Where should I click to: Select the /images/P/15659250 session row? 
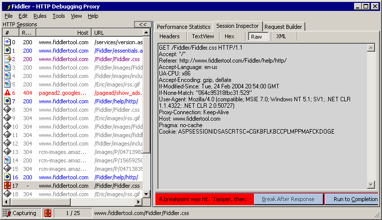pyautogui.click(x=73, y=160)
